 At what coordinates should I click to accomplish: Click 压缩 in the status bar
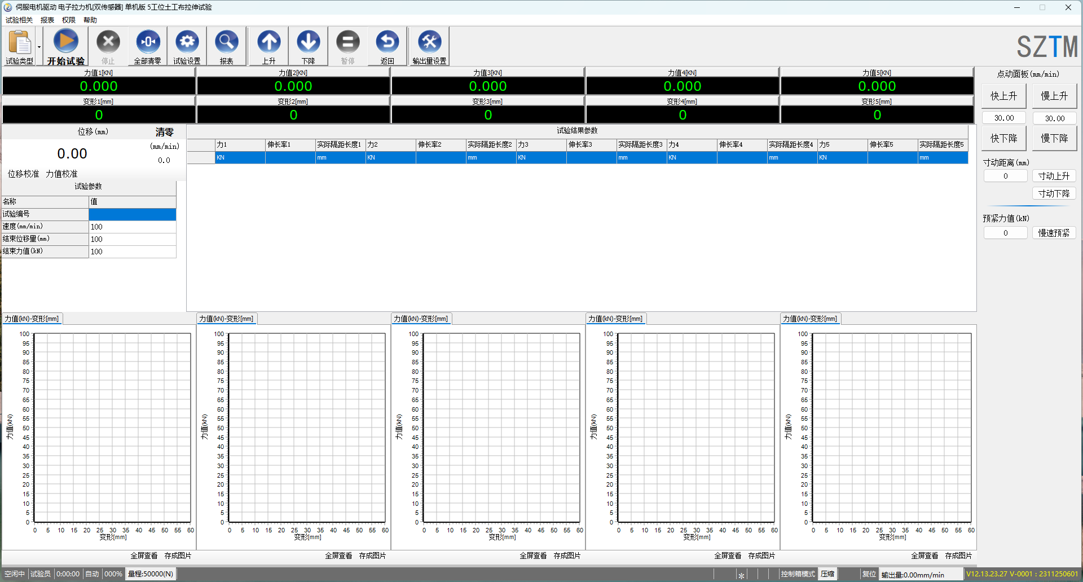(x=827, y=574)
